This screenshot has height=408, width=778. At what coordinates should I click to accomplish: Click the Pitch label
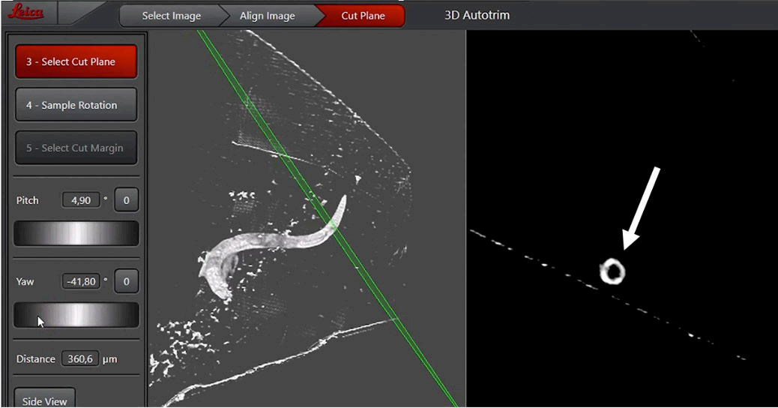pyautogui.click(x=27, y=200)
